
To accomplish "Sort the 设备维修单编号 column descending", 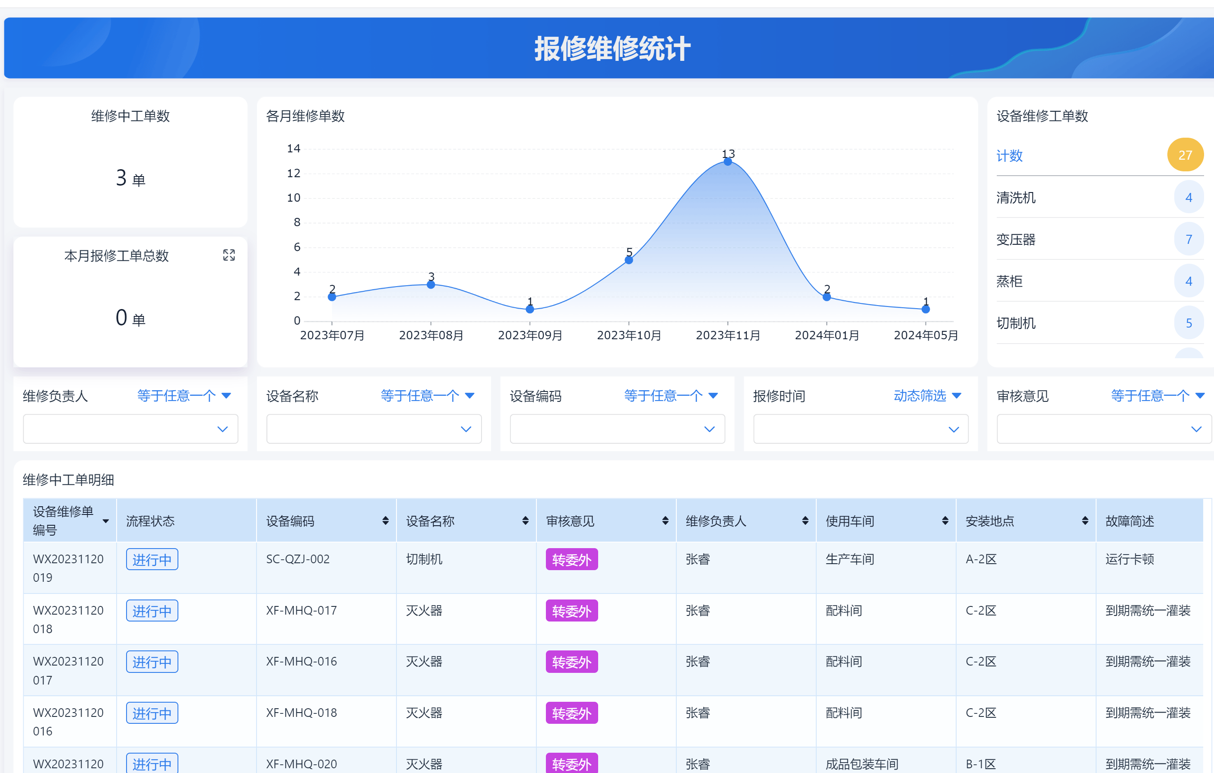I will pyautogui.click(x=106, y=521).
